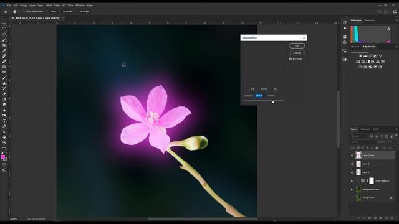The height and width of the screenshot is (224, 399).
Task: Toggle Scroll All Windows checkbox
Action: 23,11
